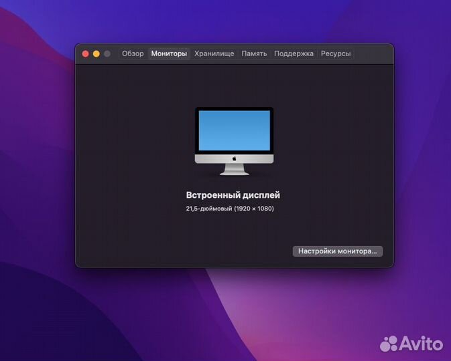Screen dimensions: 451x361
Task: Open the Поддержка tab
Action: (294, 53)
